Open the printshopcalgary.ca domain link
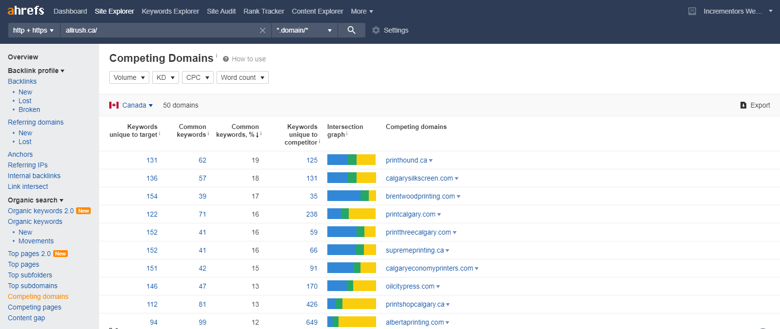The height and width of the screenshot is (329, 780). point(415,304)
